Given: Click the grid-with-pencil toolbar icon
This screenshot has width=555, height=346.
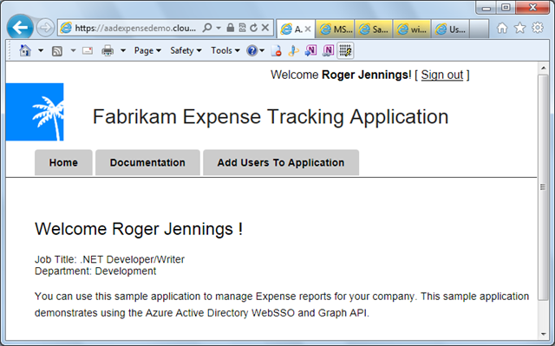Looking at the screenshot, I should [x=345, y=50].
